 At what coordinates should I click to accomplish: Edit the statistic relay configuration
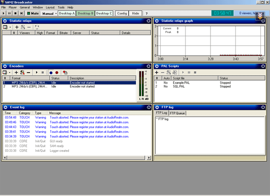pyautogui.click(x=23, y=27)
